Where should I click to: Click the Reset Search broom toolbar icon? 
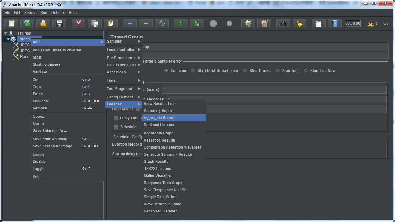(299, 23)
